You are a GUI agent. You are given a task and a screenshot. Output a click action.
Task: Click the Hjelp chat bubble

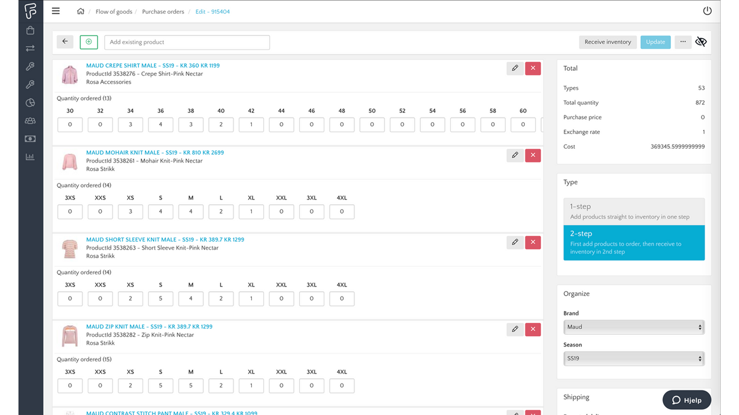click(686, 399)
